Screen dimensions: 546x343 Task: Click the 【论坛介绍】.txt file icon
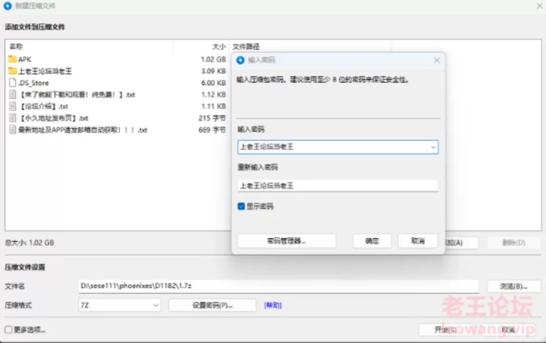pyautogui.click(x=13, y=106)
